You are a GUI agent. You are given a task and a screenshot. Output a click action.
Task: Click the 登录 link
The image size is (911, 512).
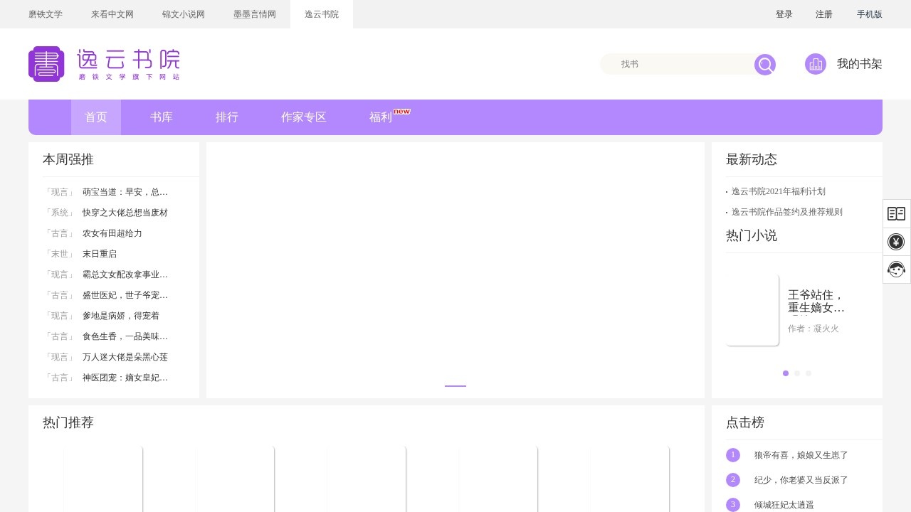click(784, 14)
